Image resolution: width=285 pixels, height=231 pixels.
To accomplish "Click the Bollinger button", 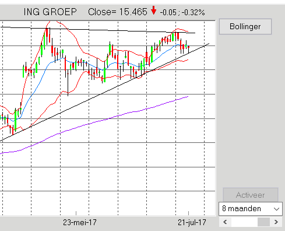I will pyautogui.click(x=245, y=27).
